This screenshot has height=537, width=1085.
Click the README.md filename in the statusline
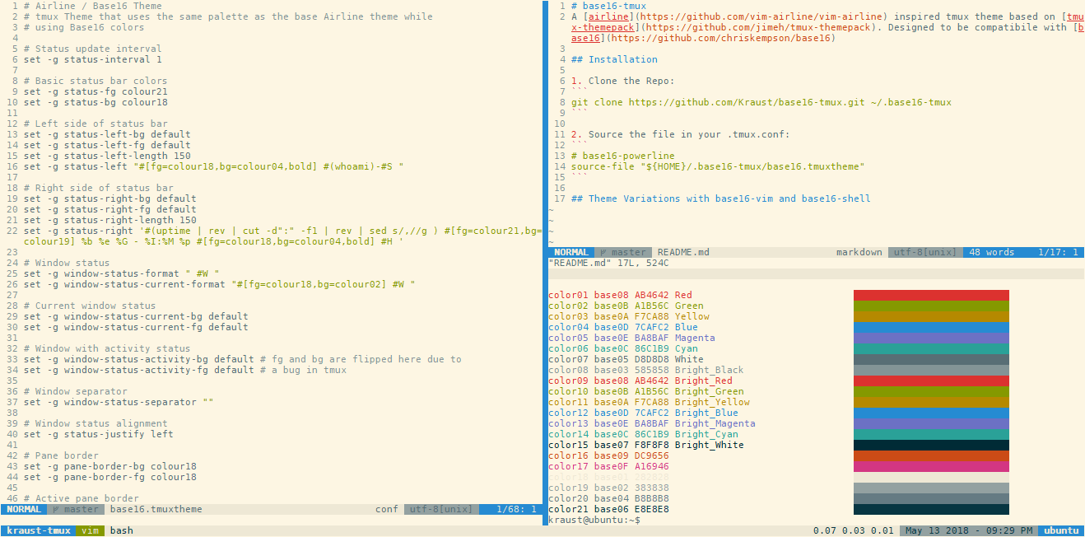pos(683,252)
